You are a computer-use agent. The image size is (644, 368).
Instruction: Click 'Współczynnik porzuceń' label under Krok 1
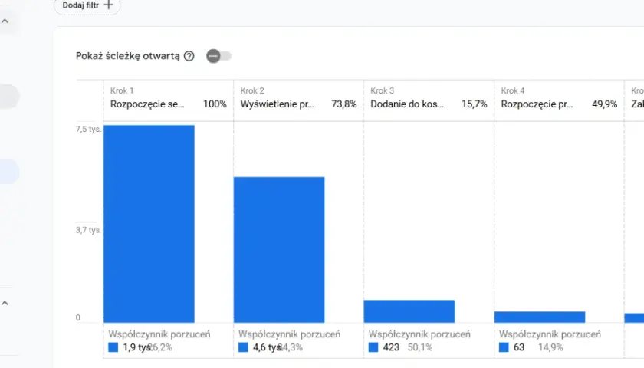coord(159,334)
